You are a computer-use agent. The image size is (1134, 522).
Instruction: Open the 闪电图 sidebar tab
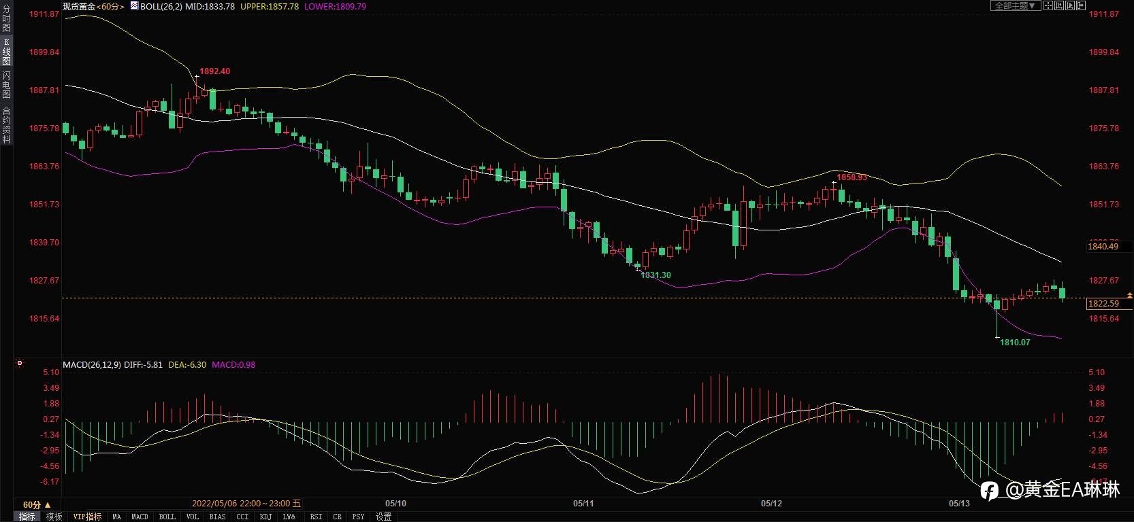click(x=6, y=84)
